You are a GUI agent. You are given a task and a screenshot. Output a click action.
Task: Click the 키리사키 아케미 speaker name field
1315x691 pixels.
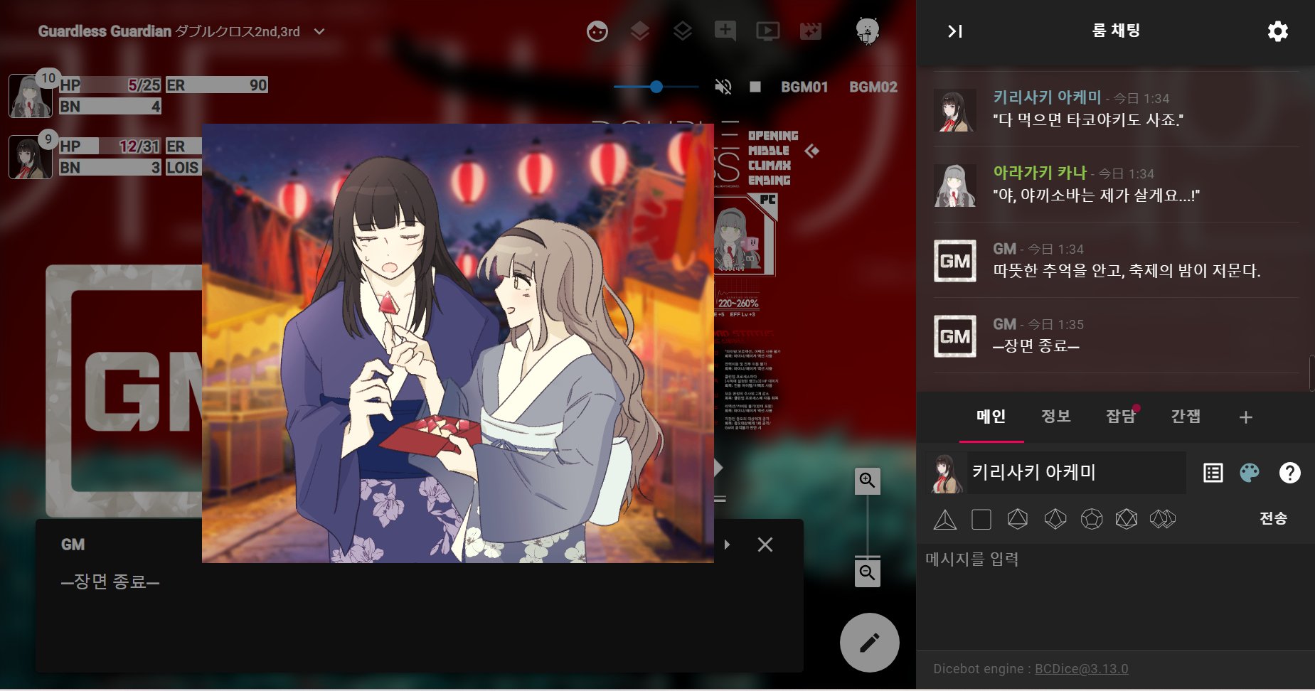pyautogui.click(x=1076, y=472)
